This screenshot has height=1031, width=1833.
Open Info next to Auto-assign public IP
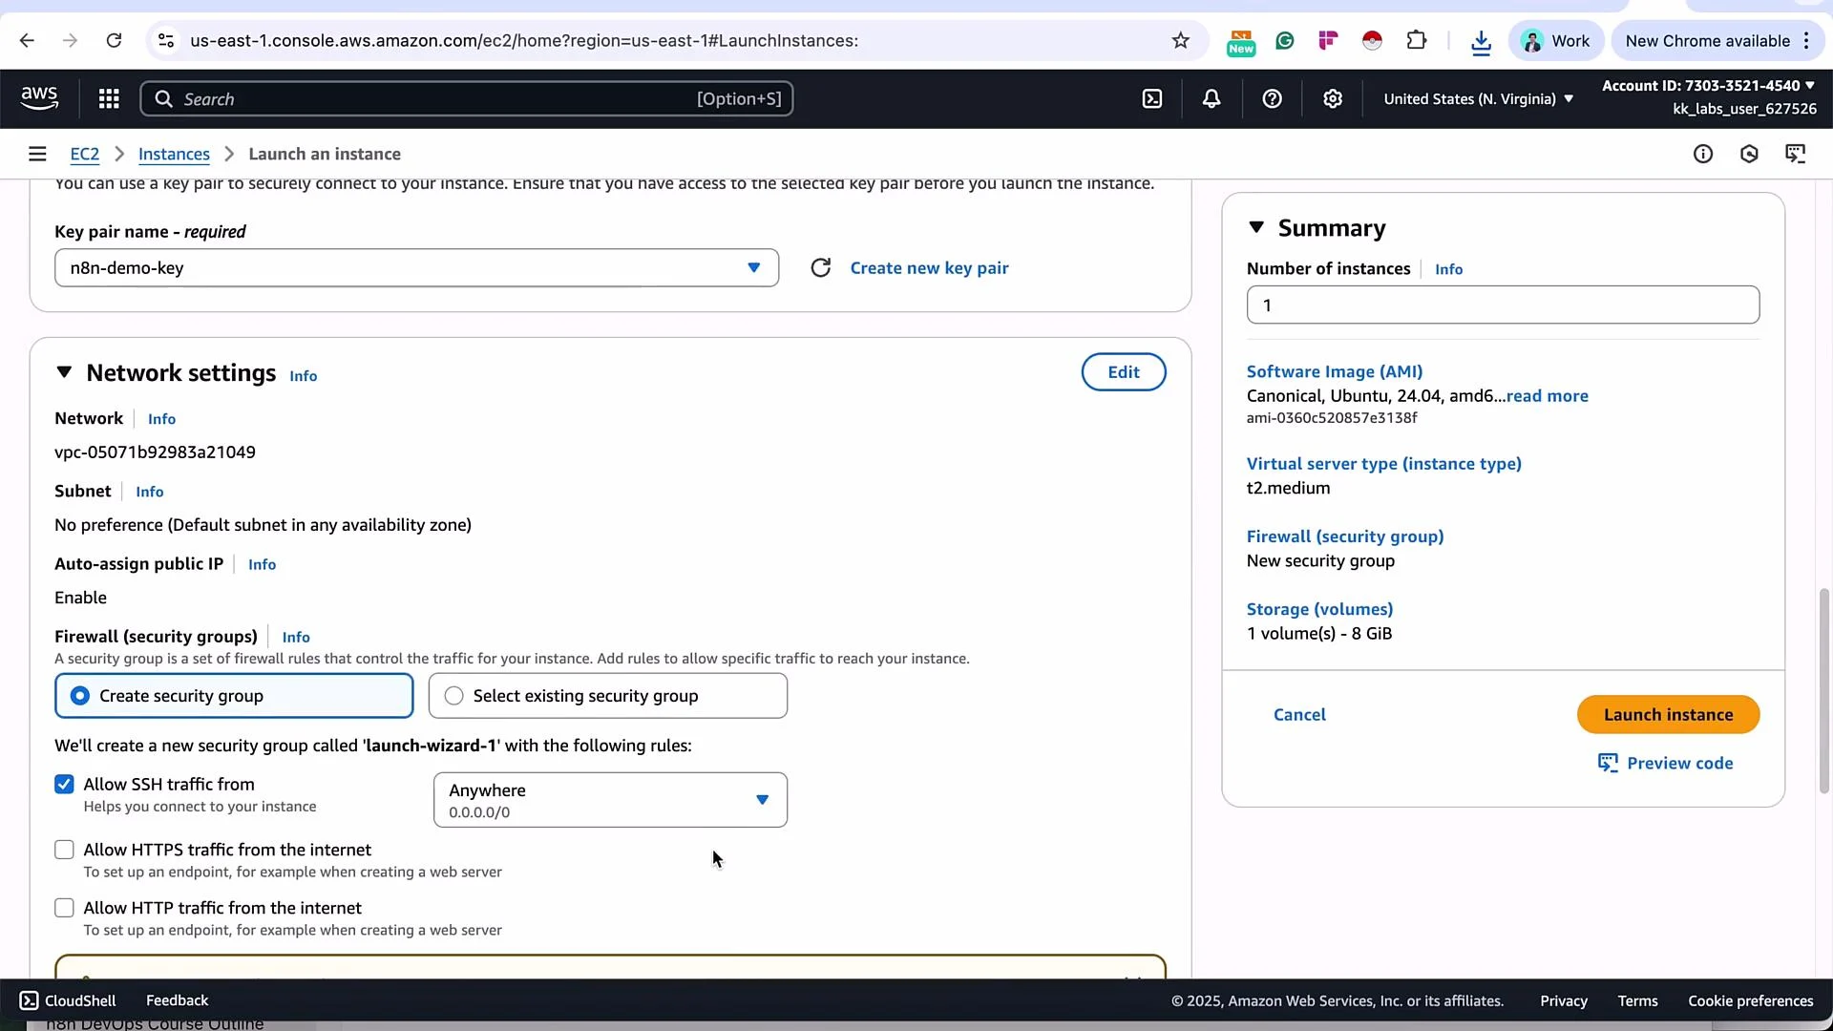coord(262,564)
